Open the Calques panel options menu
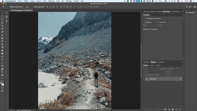197x111 pixels. (183, 65)
